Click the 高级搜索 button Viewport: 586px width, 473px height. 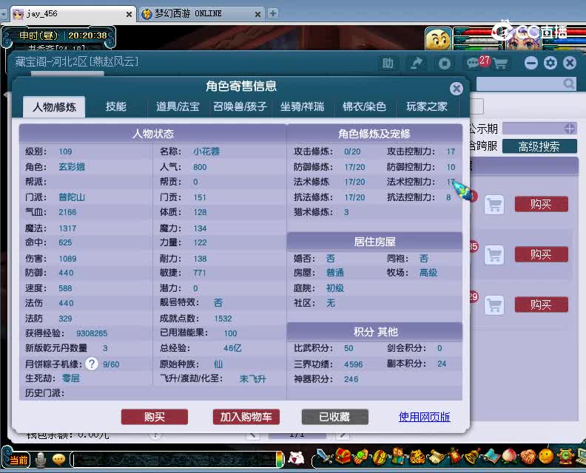pyautogui.click(x=539, y=146)
